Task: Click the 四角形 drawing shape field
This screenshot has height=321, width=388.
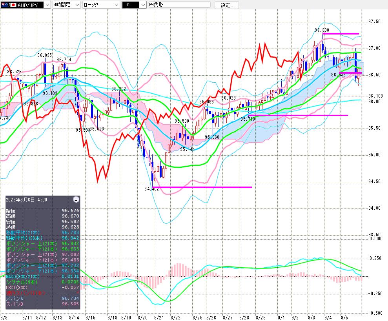Action: [179, 5]
